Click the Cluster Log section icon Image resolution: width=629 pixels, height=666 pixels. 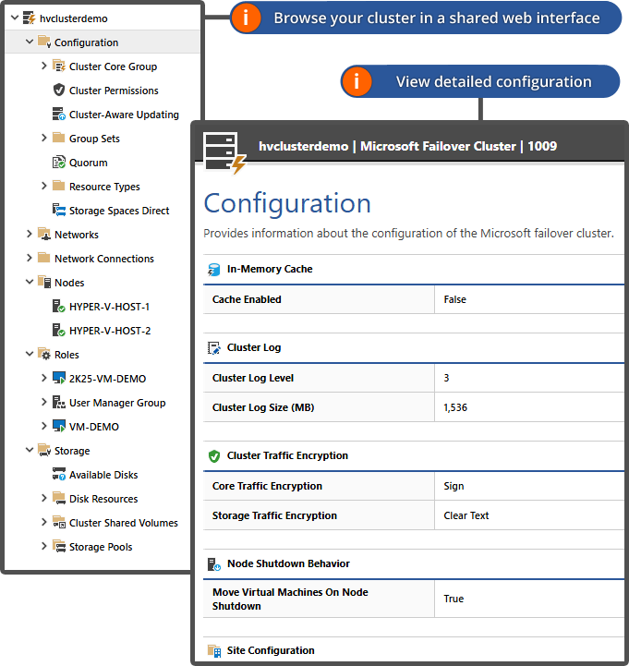coord(214,348)
